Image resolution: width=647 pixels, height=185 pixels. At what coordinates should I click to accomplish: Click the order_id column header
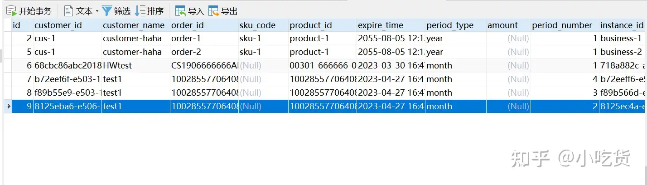click(x=188, y=25)
